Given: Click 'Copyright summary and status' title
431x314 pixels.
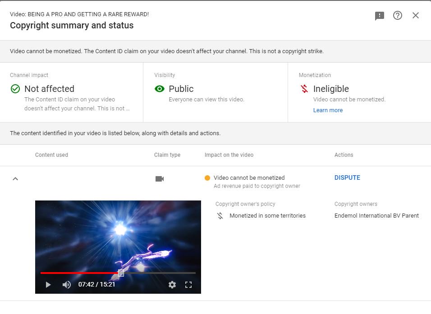Looking at the screenshot, I should click(72, 25).
